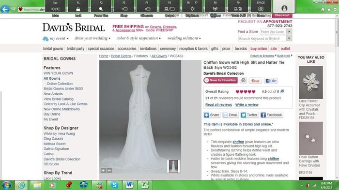Open browser home icon
339x190 pixels.
(323, 10)
